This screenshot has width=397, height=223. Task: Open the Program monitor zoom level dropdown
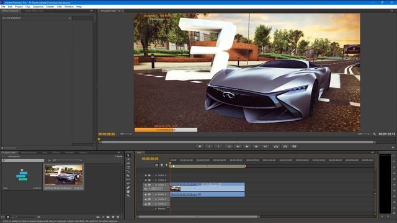click(125, 134)
